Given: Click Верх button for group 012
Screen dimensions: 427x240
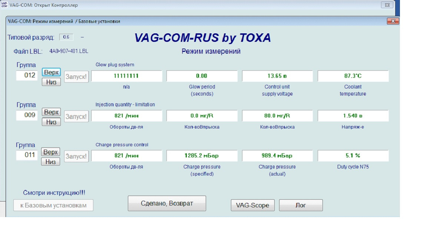Looking at the screenshot, I should 51,72.
